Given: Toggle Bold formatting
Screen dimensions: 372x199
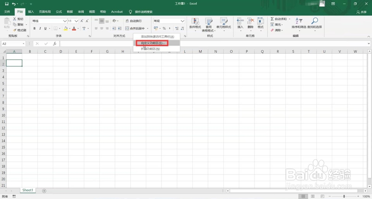Looking at the screenshot, I should (34, 29).
